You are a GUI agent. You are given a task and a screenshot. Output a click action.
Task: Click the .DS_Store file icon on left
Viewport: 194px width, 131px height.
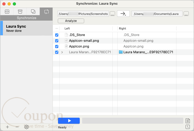tap(66, 35)
